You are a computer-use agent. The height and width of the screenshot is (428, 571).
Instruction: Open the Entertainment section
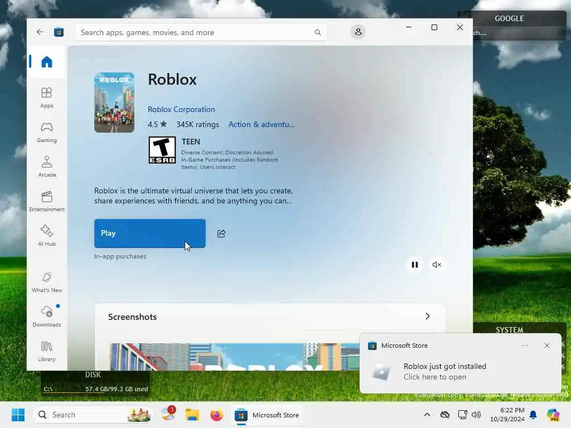tap(47, 201)
